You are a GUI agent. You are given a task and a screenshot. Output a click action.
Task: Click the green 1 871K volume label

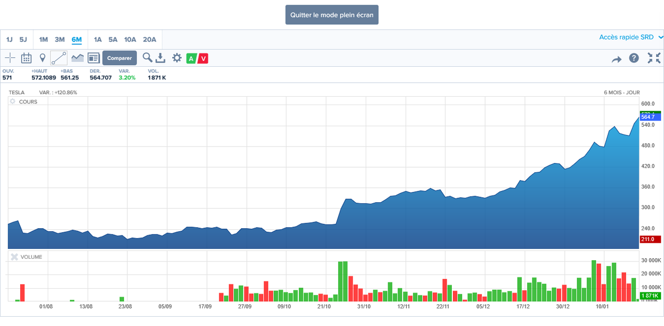click(x=651, y=296)
